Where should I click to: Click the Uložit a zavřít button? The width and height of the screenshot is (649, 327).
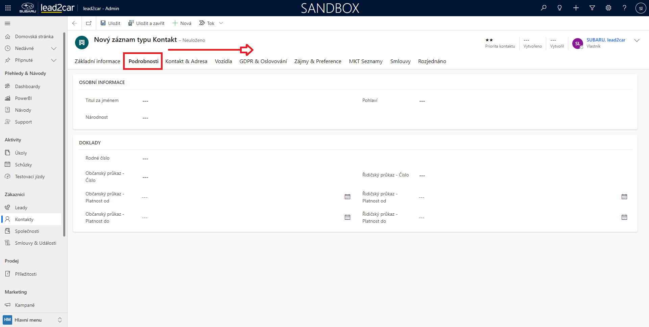(x=146, y=23)
